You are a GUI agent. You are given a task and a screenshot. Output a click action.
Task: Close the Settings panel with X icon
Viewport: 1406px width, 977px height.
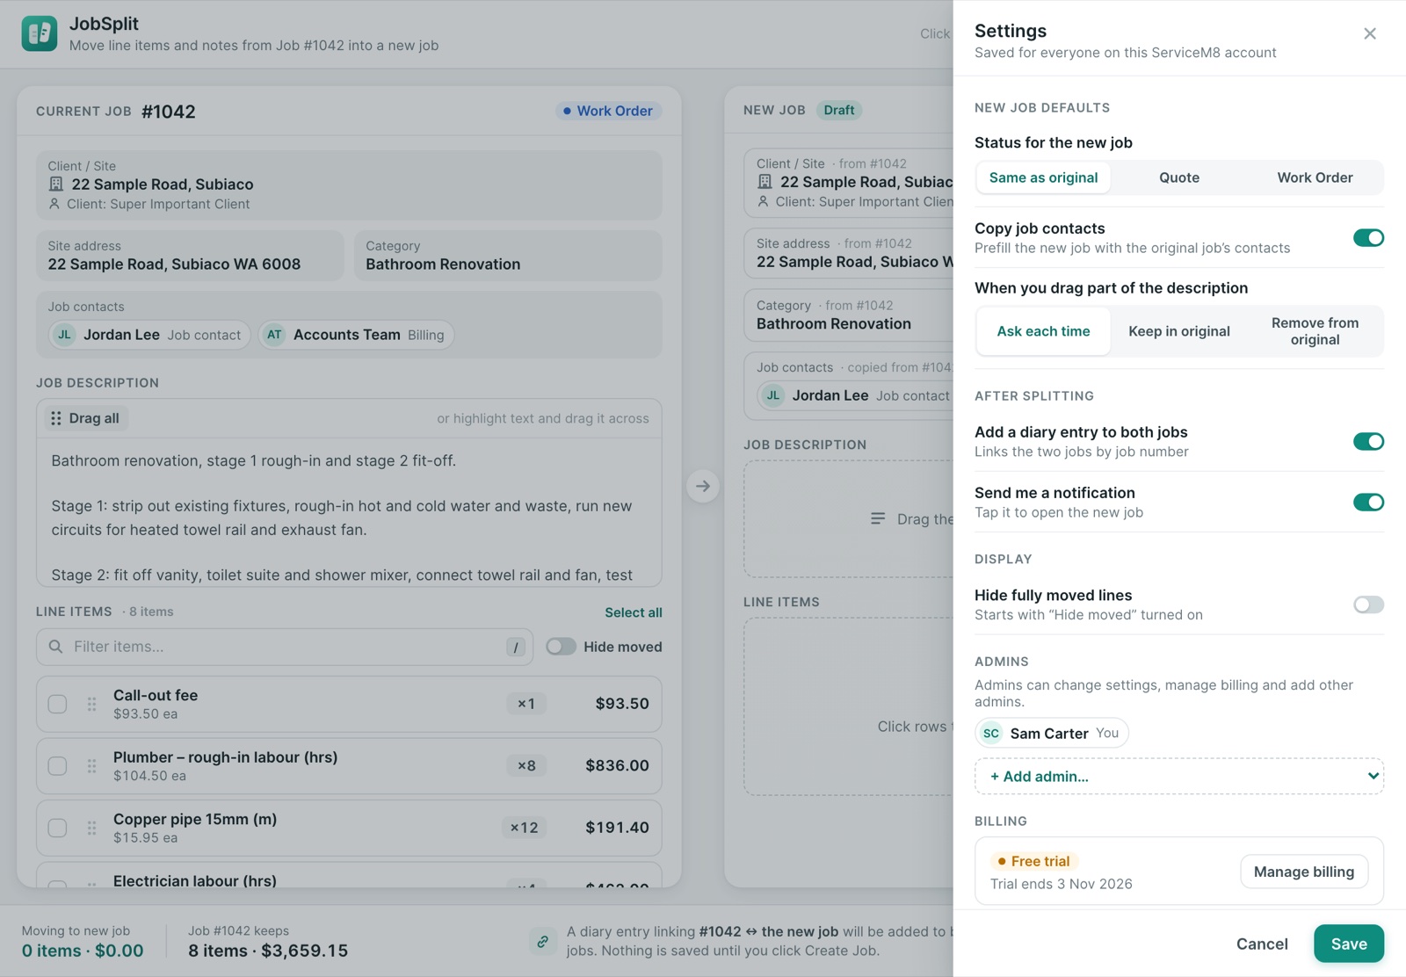pyautogui.click(x=1369, y=33)
